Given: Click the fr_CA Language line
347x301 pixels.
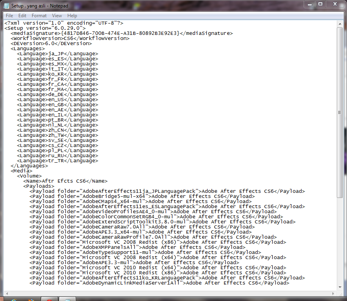Looking at the screenshot, I should tap(58, 84).
